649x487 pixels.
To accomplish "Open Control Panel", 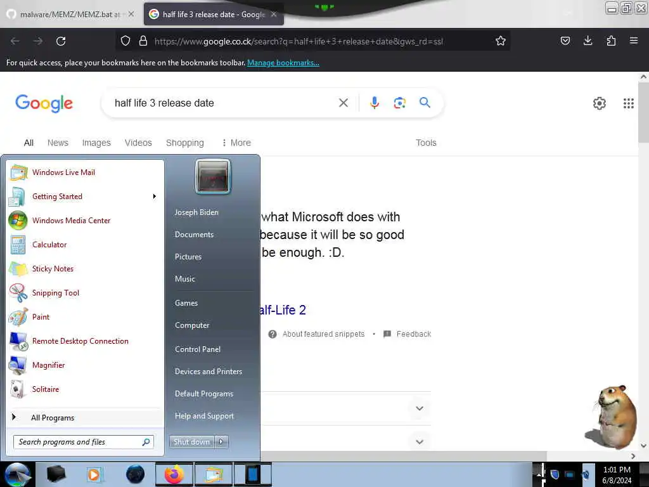I will pyautogui.click(x=198, y=349).
